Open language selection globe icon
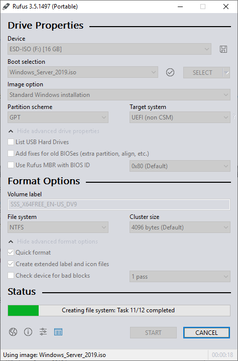This screenshot has height=361, width=238. [x=13, y=332]
